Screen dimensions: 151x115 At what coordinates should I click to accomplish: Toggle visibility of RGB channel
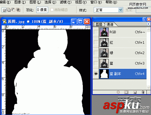point(96,32)
